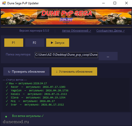Select the Kasais branch status row
132x126 pixels.
tap(36, 94)
